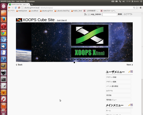The image size is (143, 115).
Task: Launch GIMP from the dock
Action: click(4, 66)
